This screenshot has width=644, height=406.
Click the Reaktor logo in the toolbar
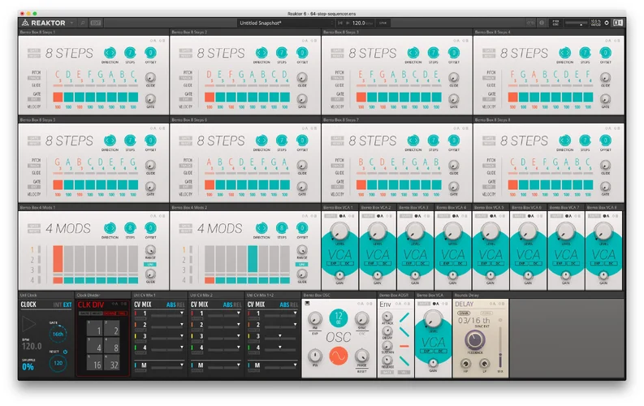tap(44, 23)
